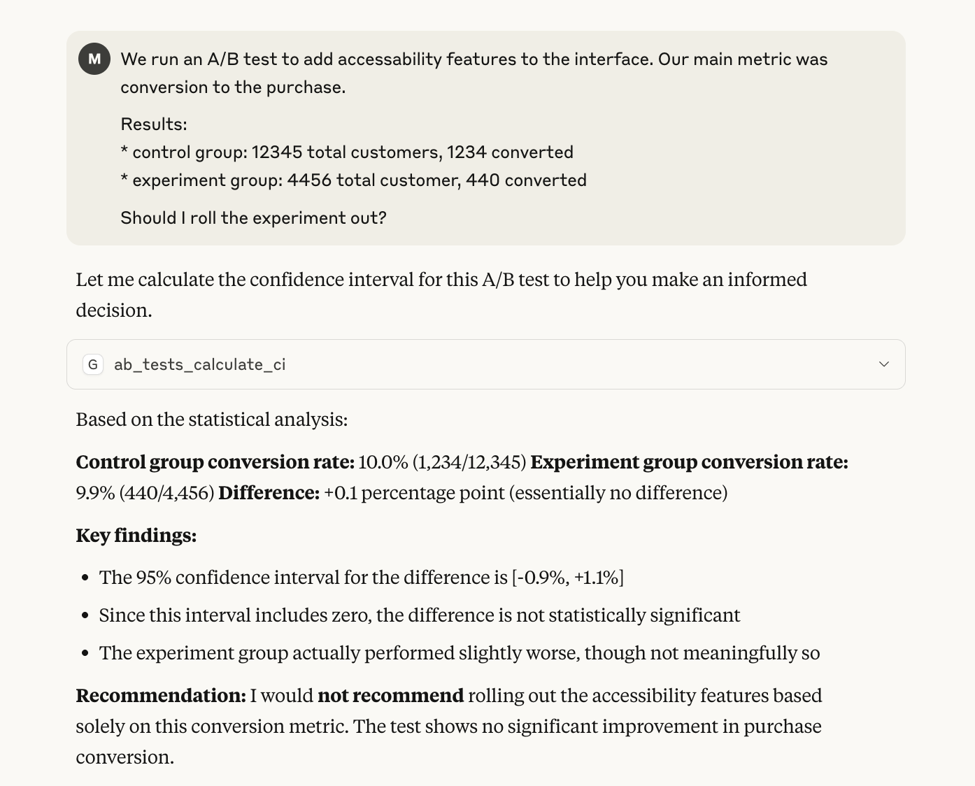Click the 'Key findings:' heading

pos(136,536)
